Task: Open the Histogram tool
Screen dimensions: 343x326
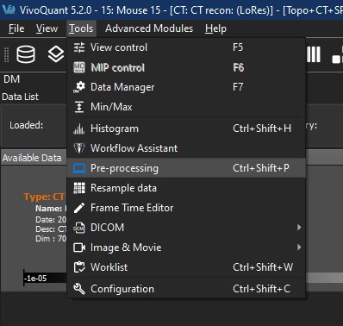Action: pyautogui.click(x=186, y=129)
